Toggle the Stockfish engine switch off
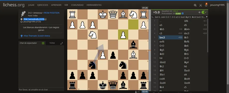 click(204, 12)
